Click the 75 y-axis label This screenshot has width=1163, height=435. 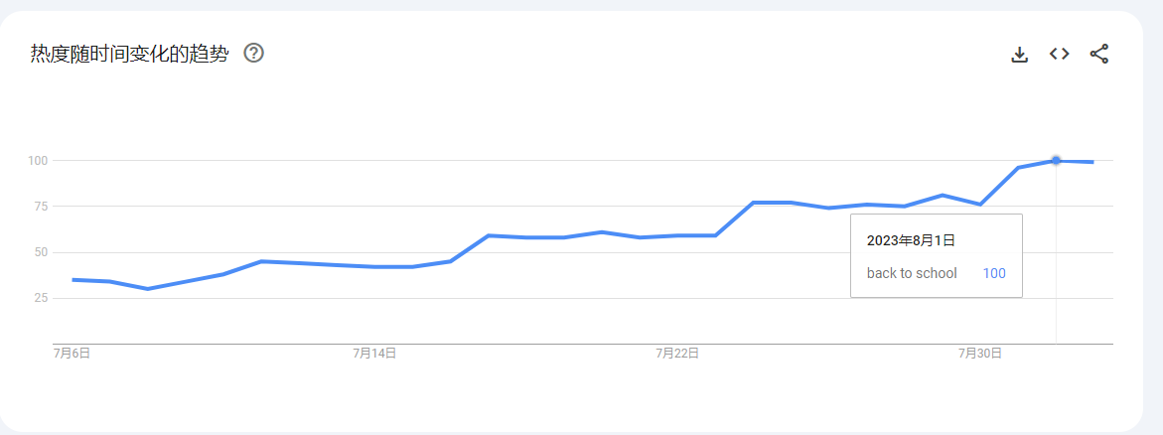tap(41, 207)
